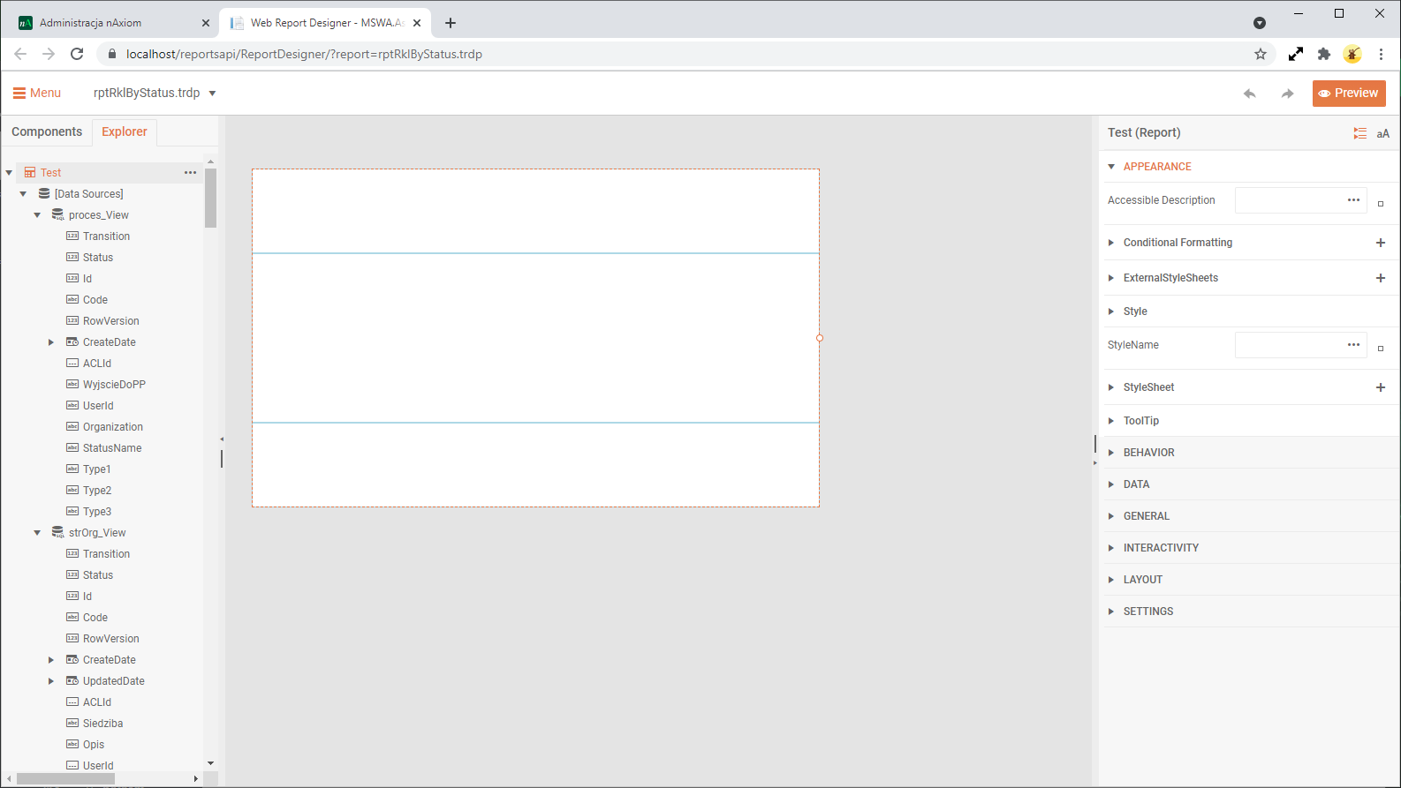
Task: Click the Preview button
Action: [x=1348, y=93]
